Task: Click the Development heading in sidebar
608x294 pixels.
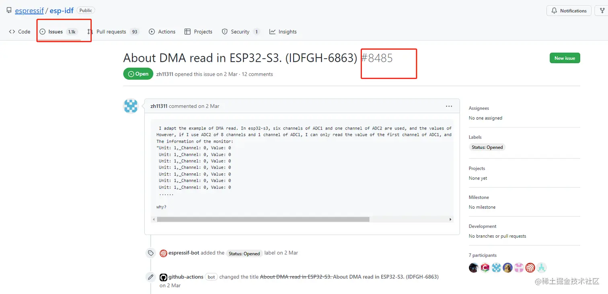Action: coord(483,226)
